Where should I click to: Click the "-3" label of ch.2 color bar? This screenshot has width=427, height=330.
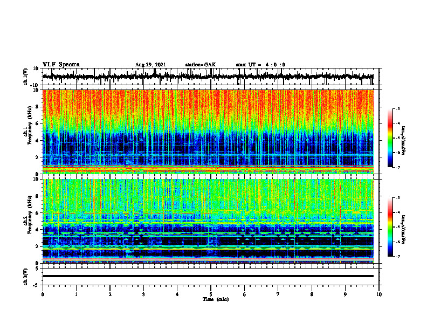click(397, 198)
